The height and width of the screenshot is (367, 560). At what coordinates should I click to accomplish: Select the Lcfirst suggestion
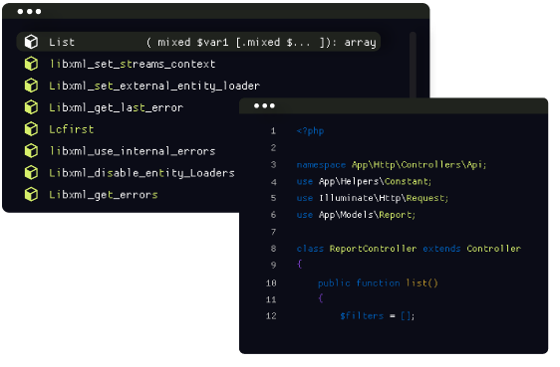[x=72, y=129]
